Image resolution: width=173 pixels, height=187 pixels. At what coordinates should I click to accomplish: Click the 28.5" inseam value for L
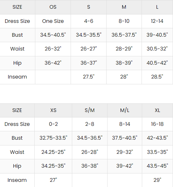point(157,77)
